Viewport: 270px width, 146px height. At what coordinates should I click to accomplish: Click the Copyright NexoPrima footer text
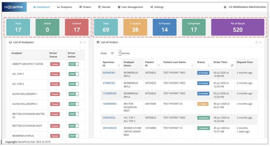pos(28,142)
